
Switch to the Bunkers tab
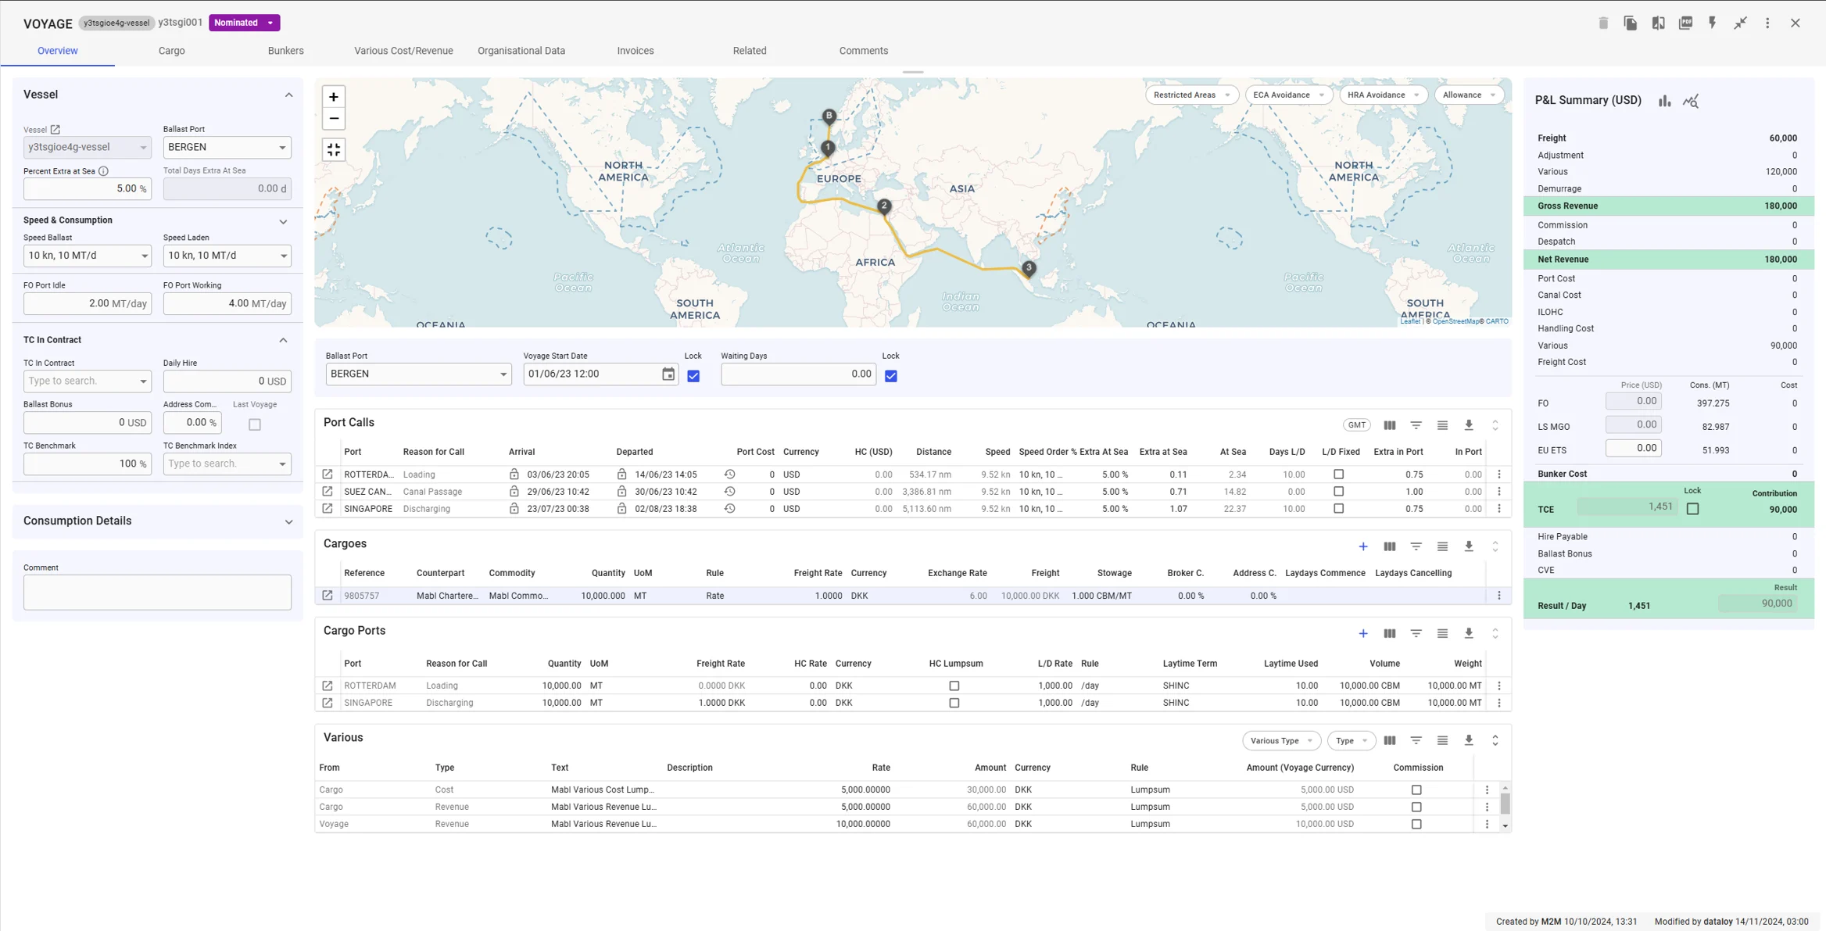285,51
